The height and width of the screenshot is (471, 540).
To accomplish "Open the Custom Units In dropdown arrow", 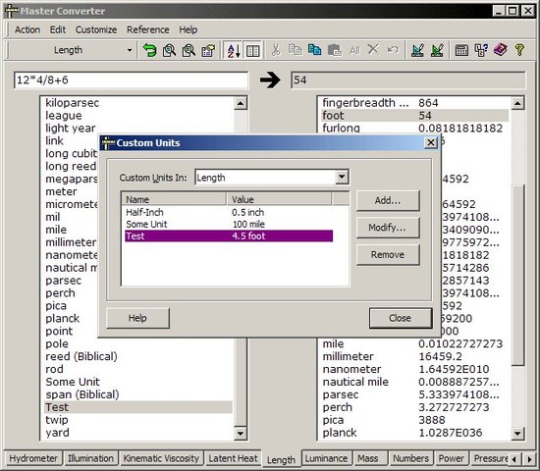I will (x=342, y=178).
